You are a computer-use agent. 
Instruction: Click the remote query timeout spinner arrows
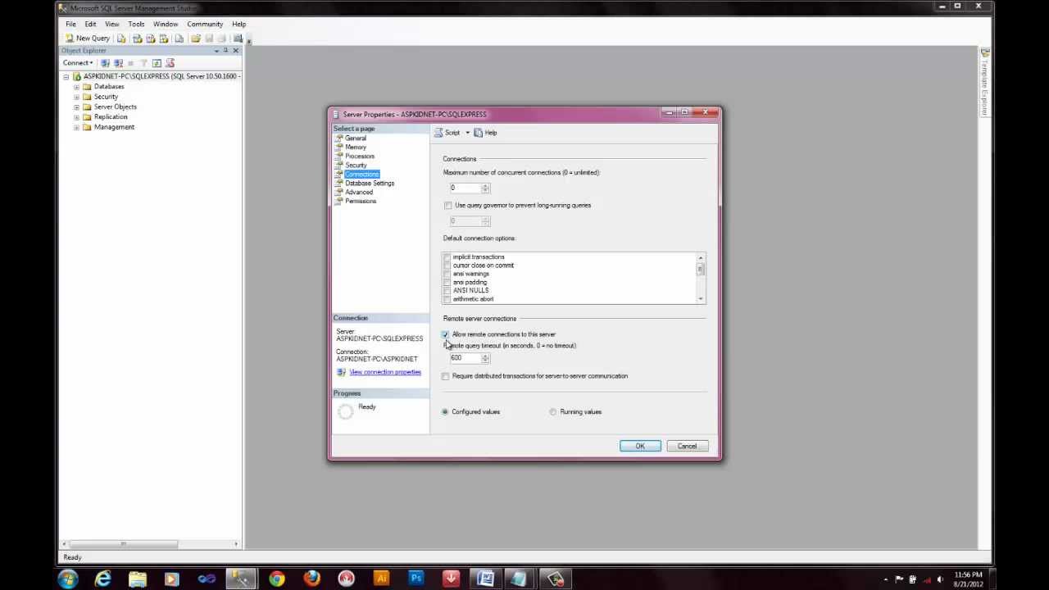pyautogui.click(x=485, y=359)
